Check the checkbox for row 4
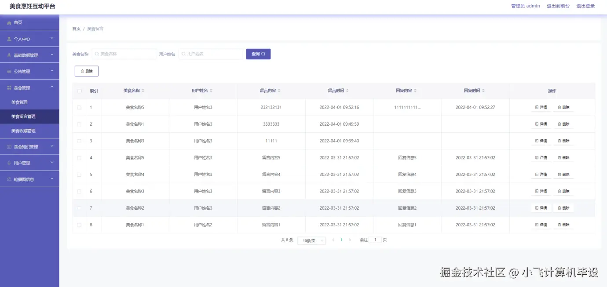The width and height of the screenshot is (607, 287). (x=79, y=158)
